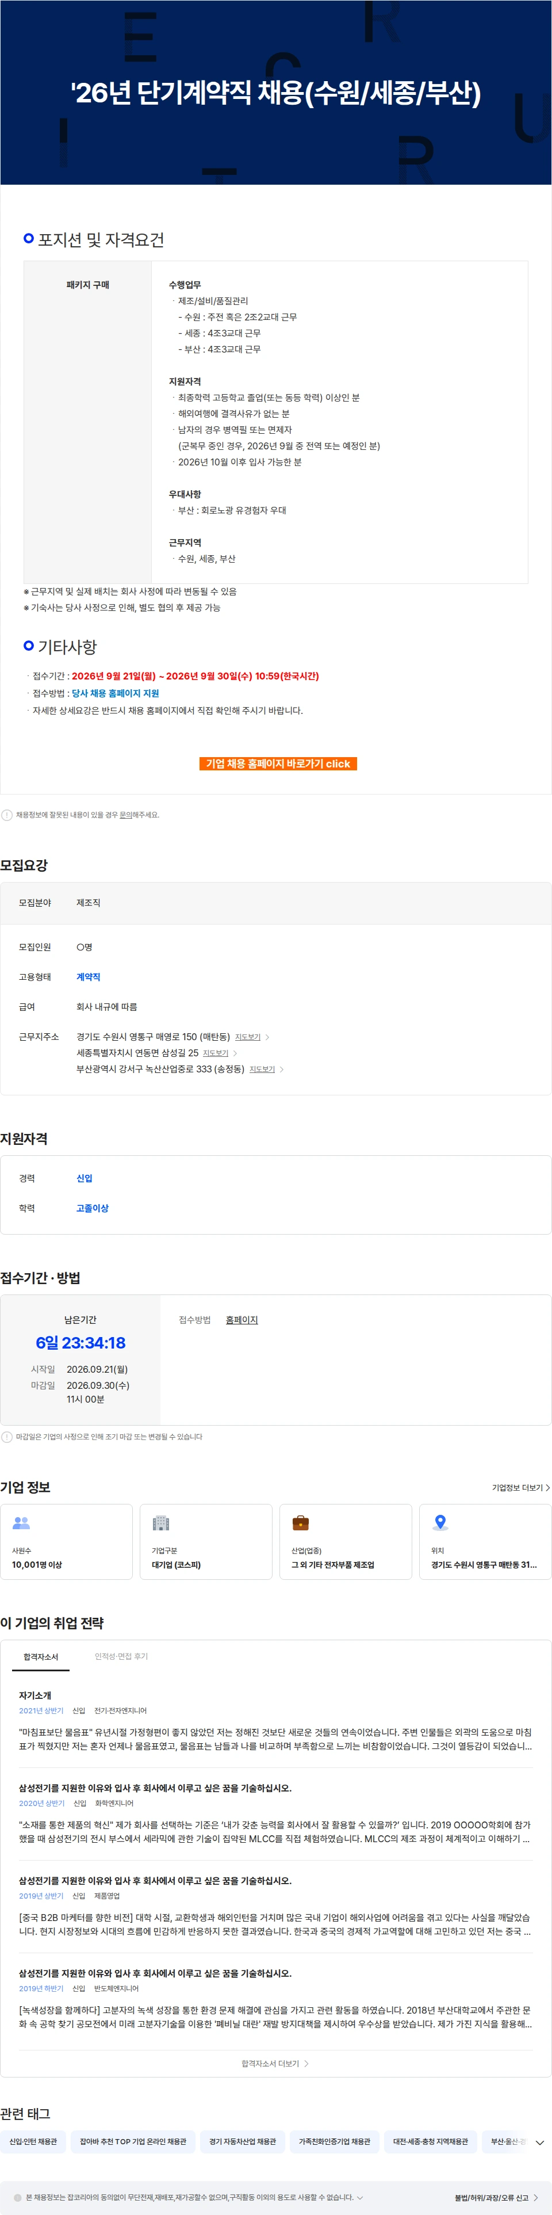The width and height of the screenshot is (552, 2215).
Task: Open the 2019년 하반기 반도체엔지니어 essay entry
Action: [x=275, y=1999]
